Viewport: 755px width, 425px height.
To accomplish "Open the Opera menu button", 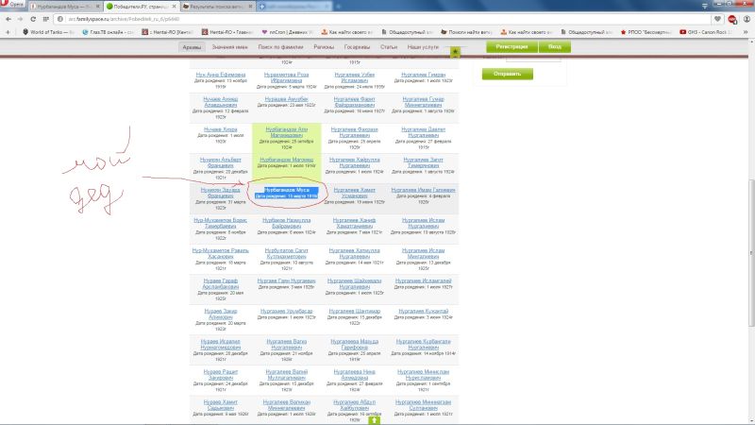I will [12, 4].
